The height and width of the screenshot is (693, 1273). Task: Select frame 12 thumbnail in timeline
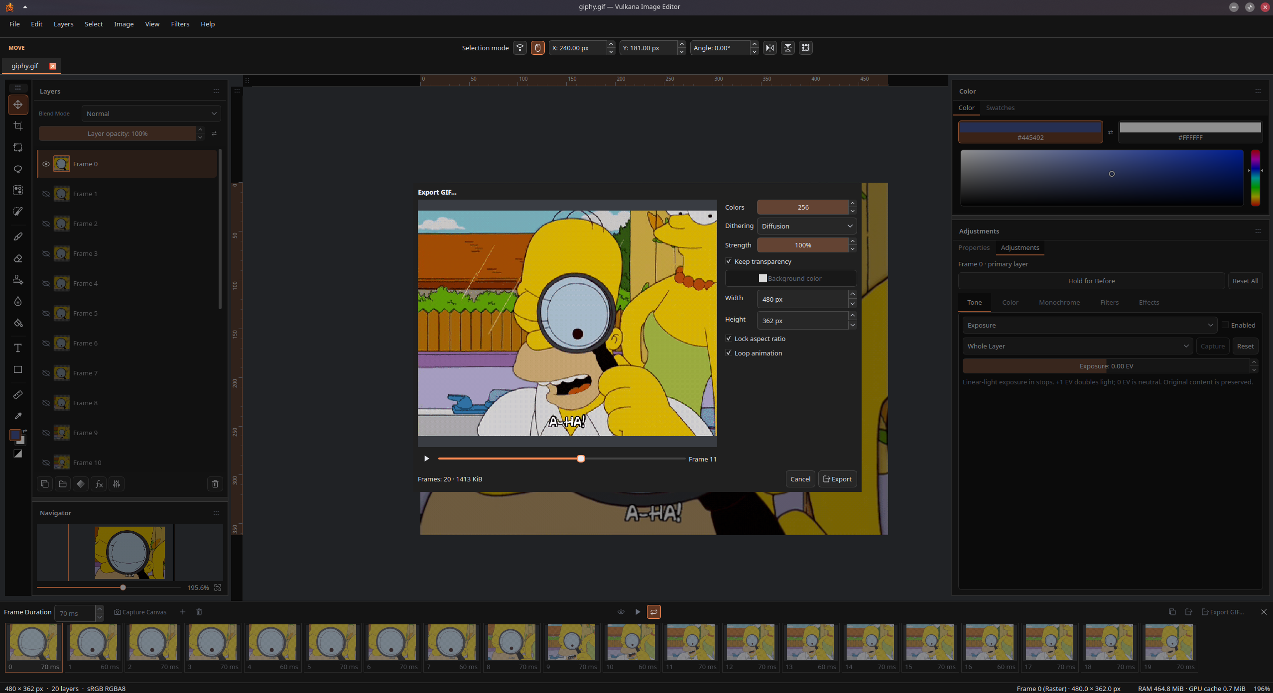(x=751, y=647)
